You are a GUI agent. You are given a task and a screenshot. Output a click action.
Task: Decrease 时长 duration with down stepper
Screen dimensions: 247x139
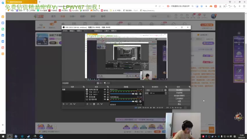[166, 94]
